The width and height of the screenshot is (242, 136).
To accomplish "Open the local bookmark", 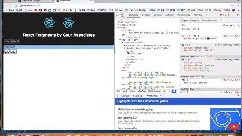I will [28, 10].
